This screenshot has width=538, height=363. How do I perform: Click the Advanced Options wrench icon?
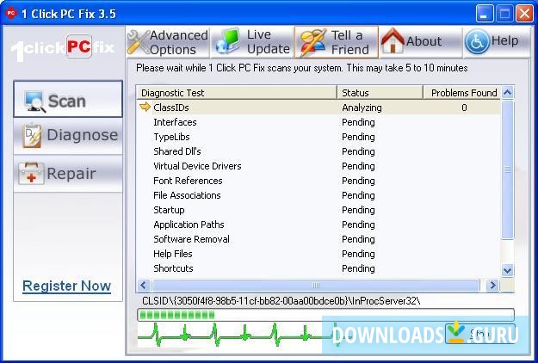pos(138,42)
